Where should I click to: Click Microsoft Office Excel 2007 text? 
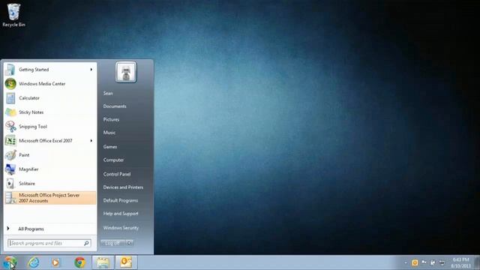click(46, 141)
